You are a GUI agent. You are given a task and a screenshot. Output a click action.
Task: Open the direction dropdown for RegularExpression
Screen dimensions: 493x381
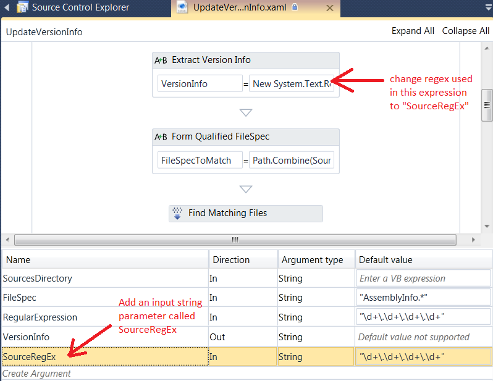243,317
